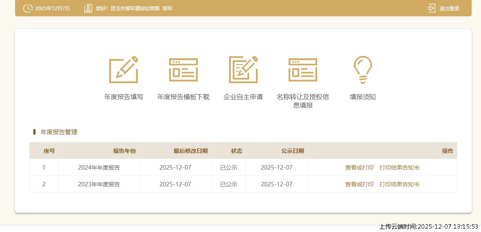Viewport: 481px width, 232px height.
Task: Print 打印结果告知书 for the 2023 report
Action: tap(399, 184)
